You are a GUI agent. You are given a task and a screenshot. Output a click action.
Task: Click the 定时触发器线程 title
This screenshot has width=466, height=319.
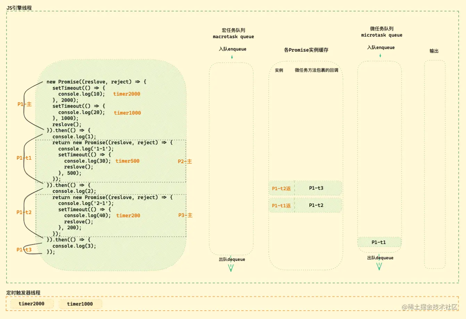coord(23,293)
